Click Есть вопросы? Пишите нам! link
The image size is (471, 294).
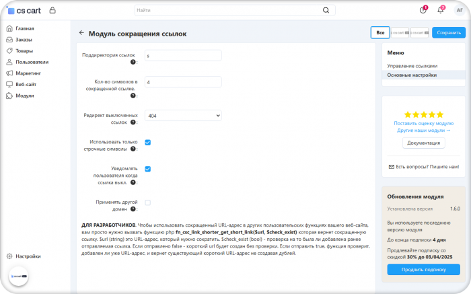click(x=427, y=167)
